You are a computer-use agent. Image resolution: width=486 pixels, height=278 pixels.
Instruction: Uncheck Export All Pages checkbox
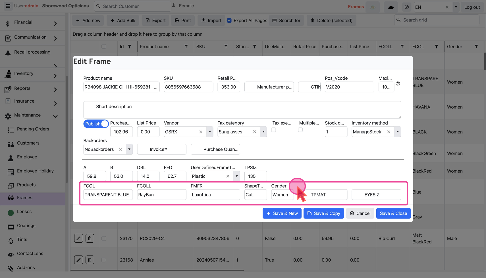pos(229,20)
